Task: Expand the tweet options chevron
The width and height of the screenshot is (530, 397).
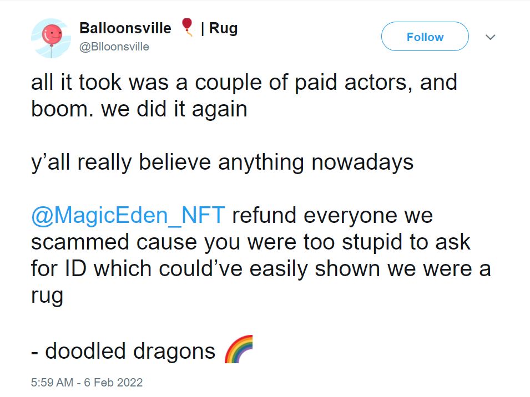Action: (490, 37)
